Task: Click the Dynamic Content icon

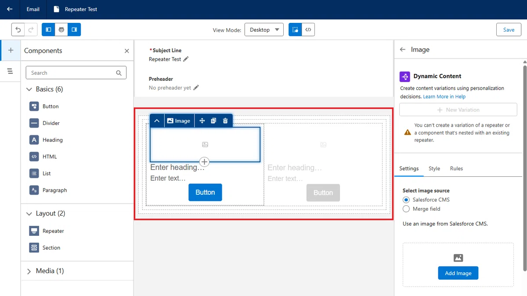Action: (404, 76)
